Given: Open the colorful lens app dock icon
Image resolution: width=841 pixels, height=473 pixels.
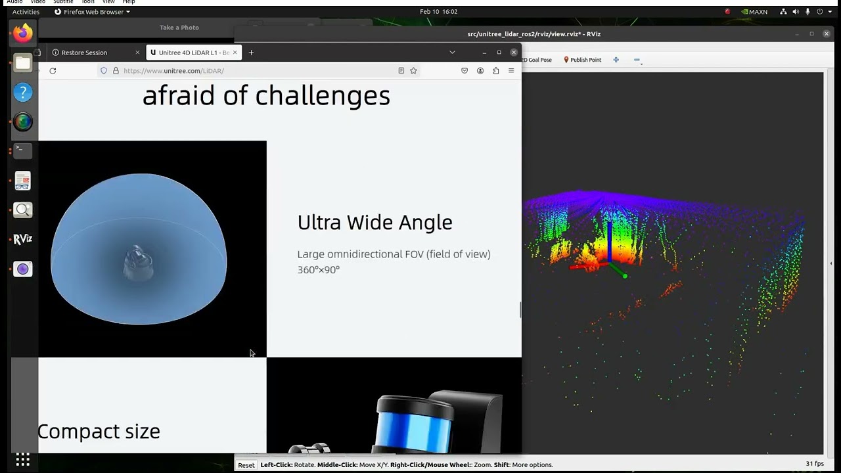Looking at the screenshot, I should (x=23, y=122).
